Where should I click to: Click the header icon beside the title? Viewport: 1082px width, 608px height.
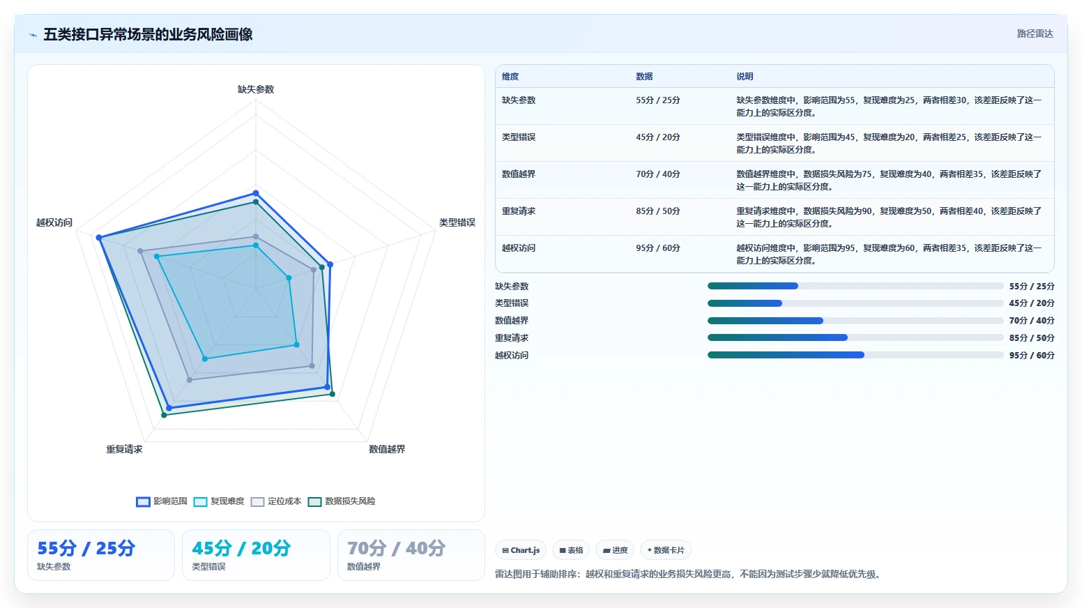[x=33, y=35]
